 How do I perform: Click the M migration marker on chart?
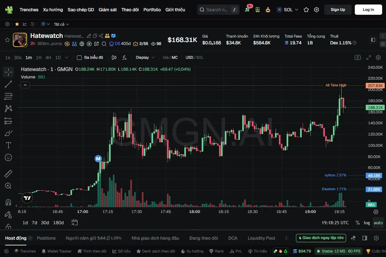point(98,158)
